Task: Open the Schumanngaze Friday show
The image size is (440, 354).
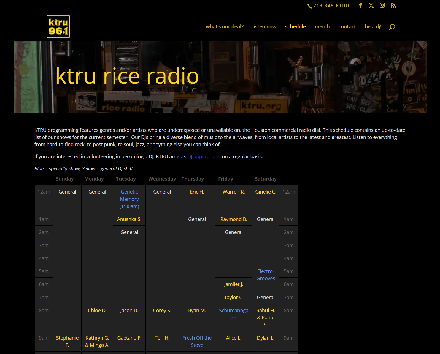Action: click(x=234, y=314)
